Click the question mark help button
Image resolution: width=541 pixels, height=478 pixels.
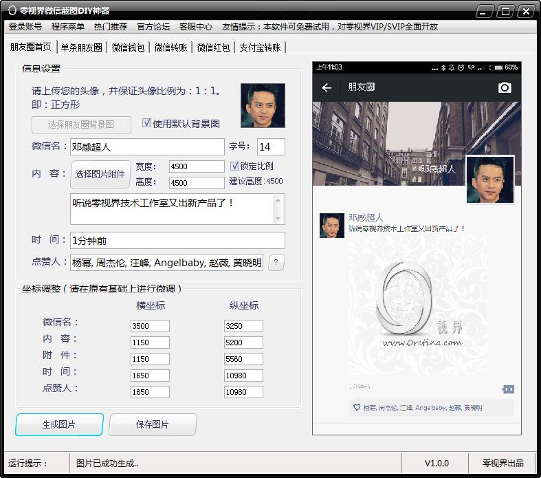coord(276,262)
